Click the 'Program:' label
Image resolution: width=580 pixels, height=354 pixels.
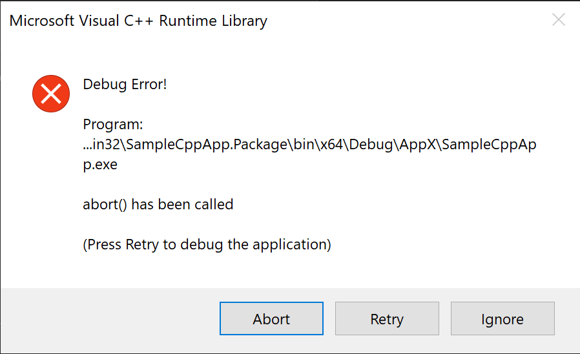(x=112, y=124)
